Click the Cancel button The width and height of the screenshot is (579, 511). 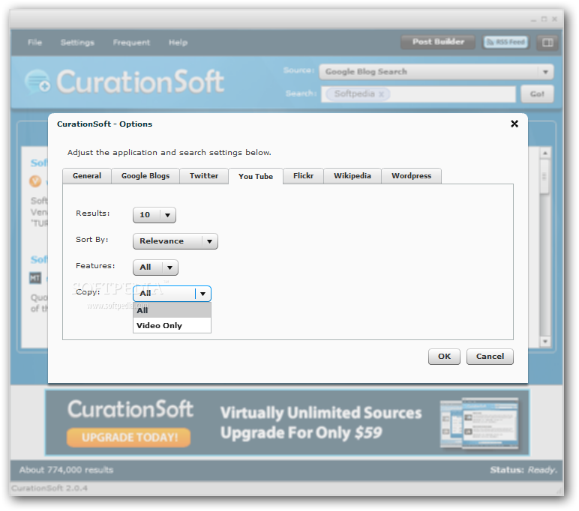point(490,357)
